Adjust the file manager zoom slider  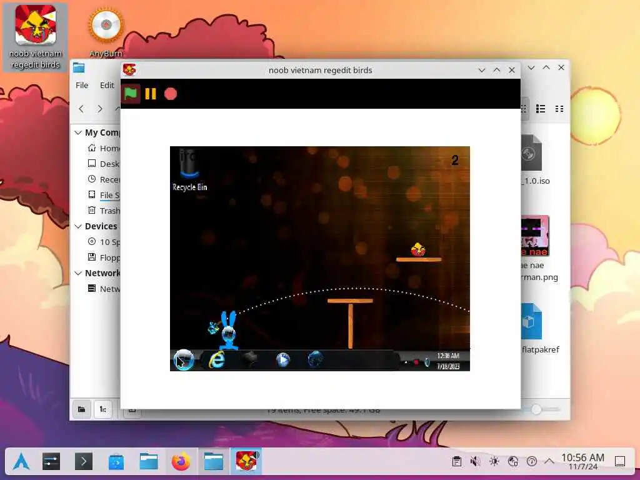coord(536,409)
